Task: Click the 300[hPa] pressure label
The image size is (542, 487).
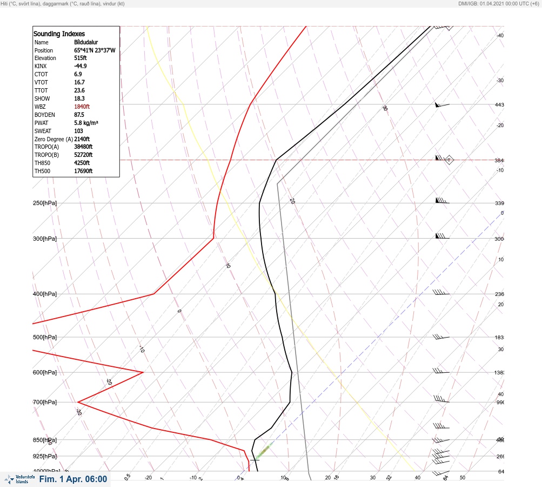Action: click(45, 239)
